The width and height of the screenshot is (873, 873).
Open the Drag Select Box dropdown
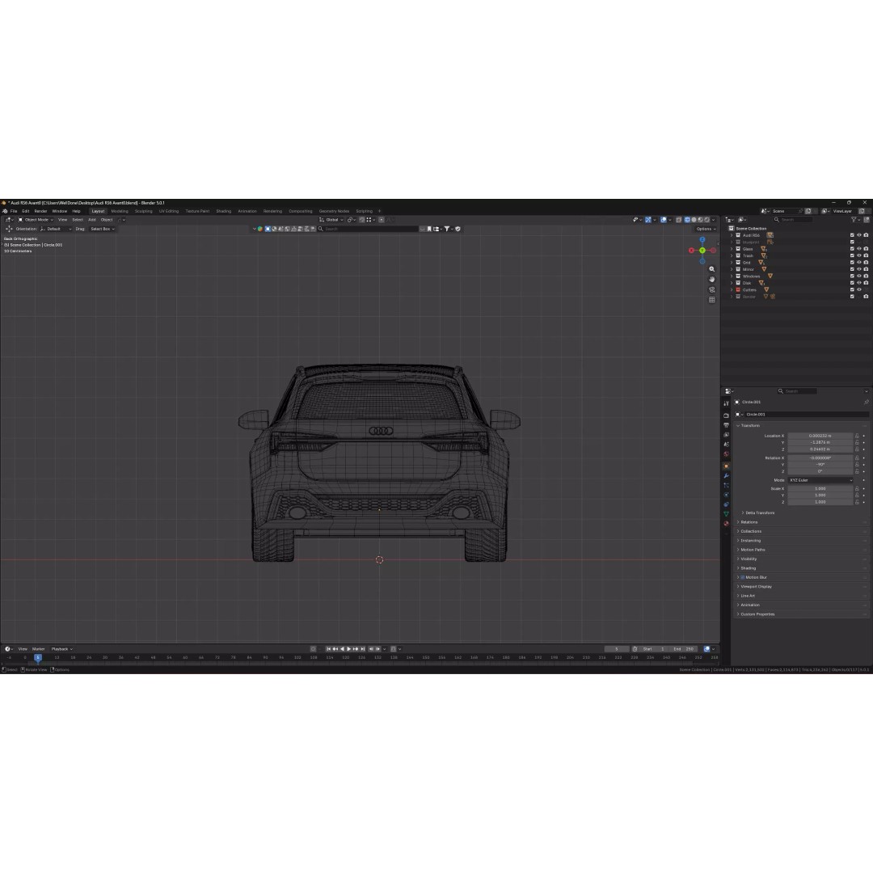[x=103, y=229]
